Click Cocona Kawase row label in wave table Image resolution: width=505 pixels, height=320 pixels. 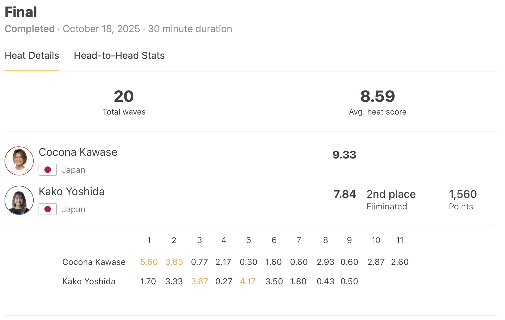click(94, 262)
